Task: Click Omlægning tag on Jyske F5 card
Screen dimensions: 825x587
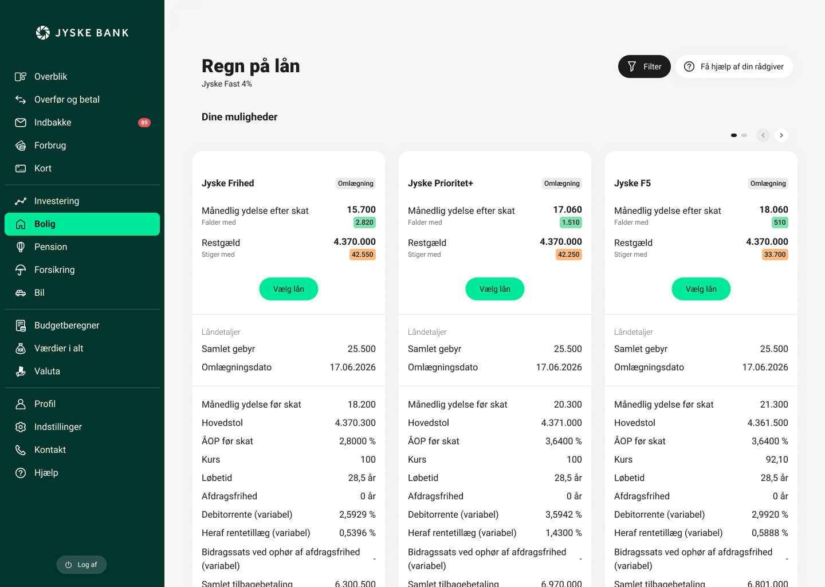Action: point(768,183)
